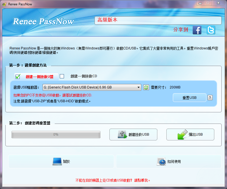227x189 pixels.
Task: Click the 高級版本 version field
Action: (158, 21)
